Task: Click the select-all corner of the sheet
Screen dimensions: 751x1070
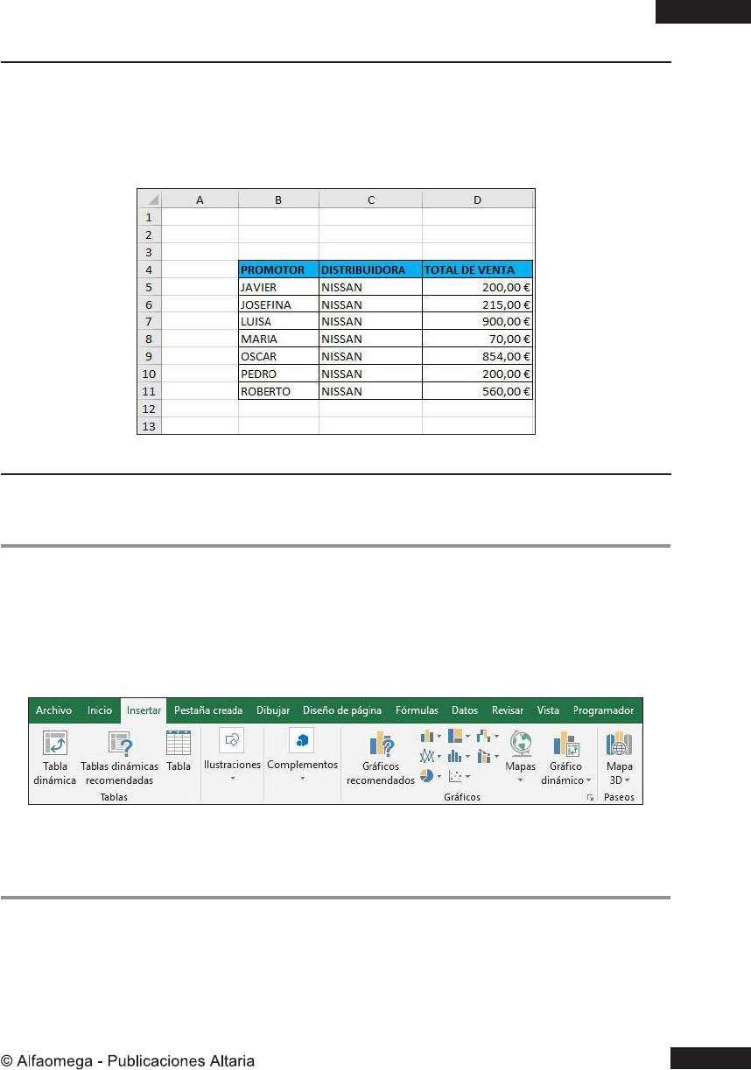Action: coord(150,199)
